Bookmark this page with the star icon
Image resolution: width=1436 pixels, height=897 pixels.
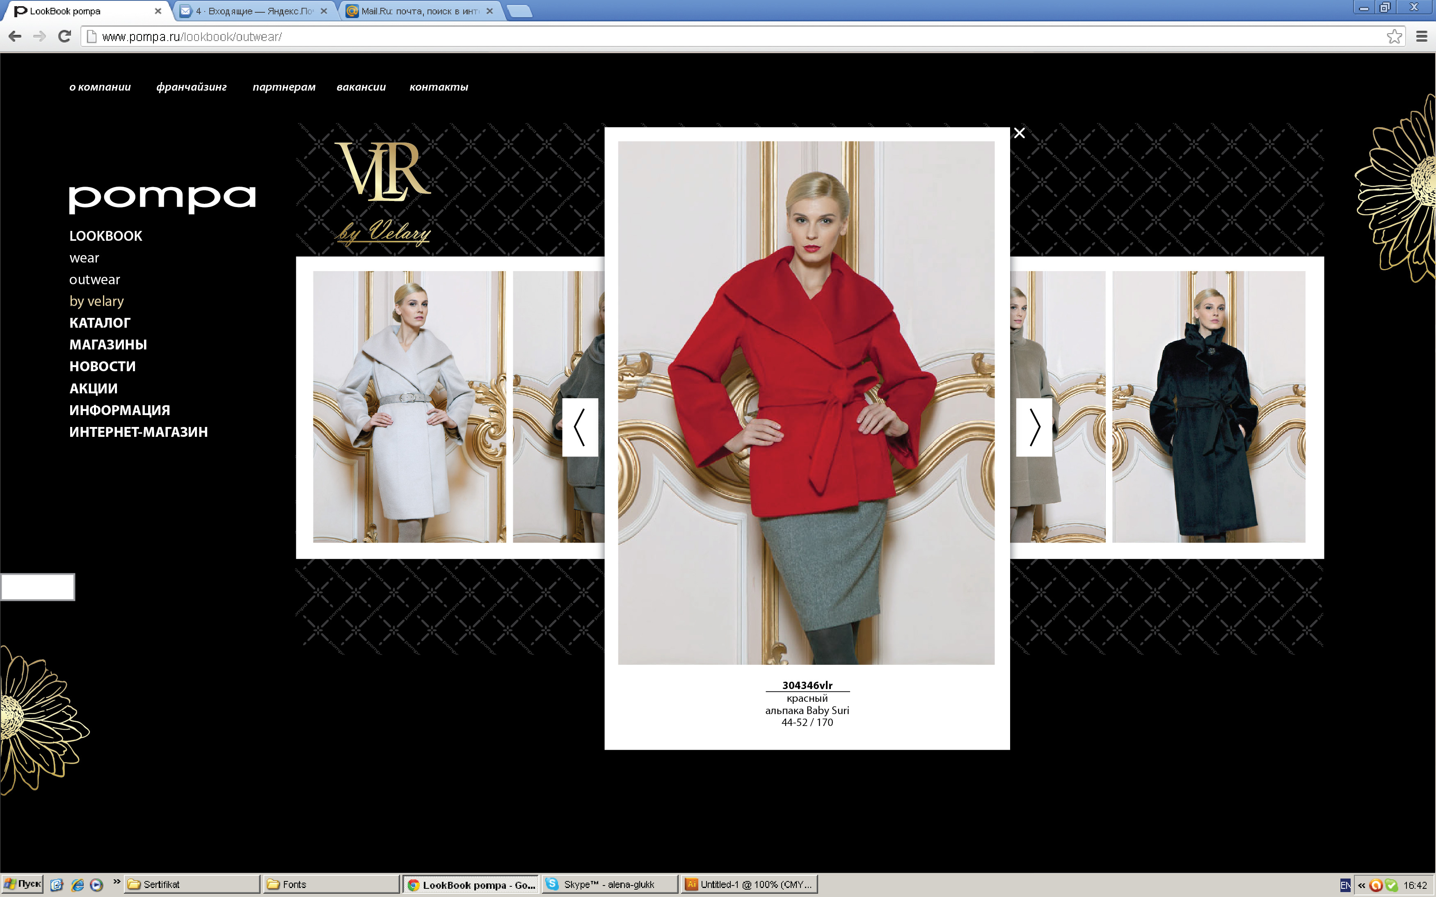(x=1394, y=37)
